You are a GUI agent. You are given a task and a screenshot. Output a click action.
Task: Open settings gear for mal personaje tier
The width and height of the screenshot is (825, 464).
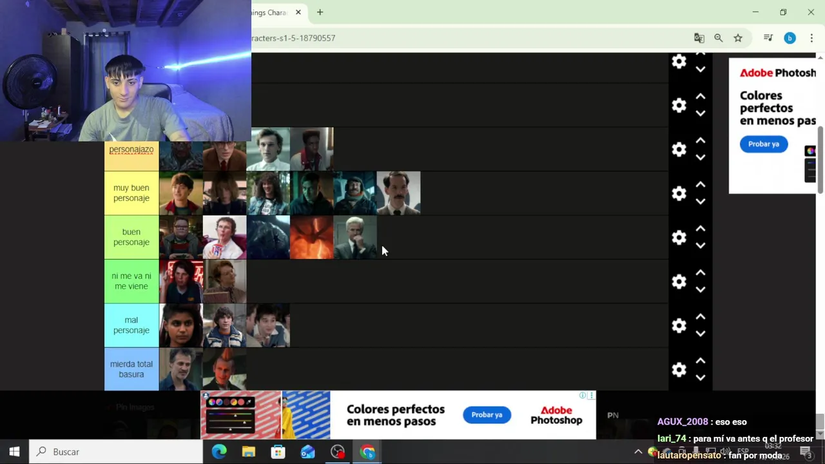coord(679,325)
